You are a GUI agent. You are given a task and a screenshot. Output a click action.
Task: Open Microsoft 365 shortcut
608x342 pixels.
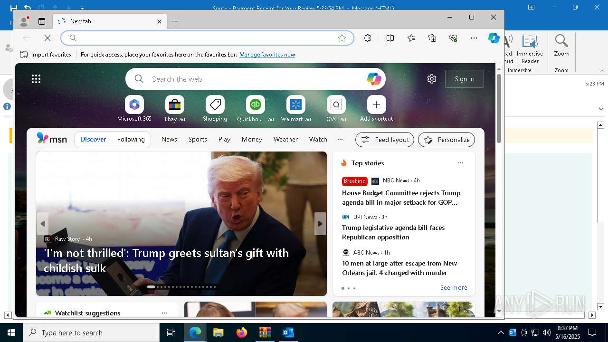(x=134, y=109)
